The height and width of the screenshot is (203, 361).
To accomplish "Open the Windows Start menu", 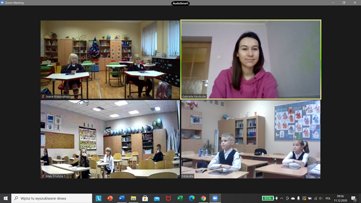I will tap(6, 198).
